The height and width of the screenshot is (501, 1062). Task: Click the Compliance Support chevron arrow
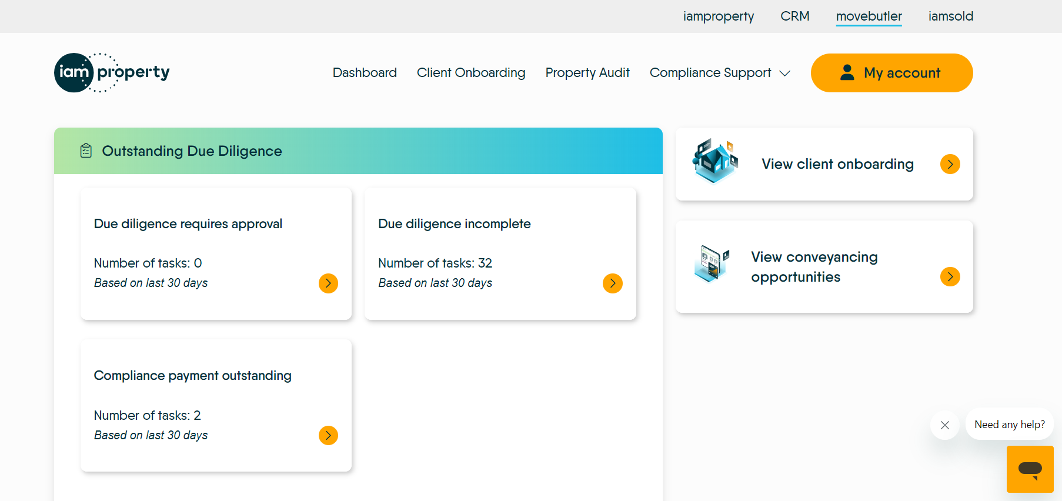click(784, 74)
